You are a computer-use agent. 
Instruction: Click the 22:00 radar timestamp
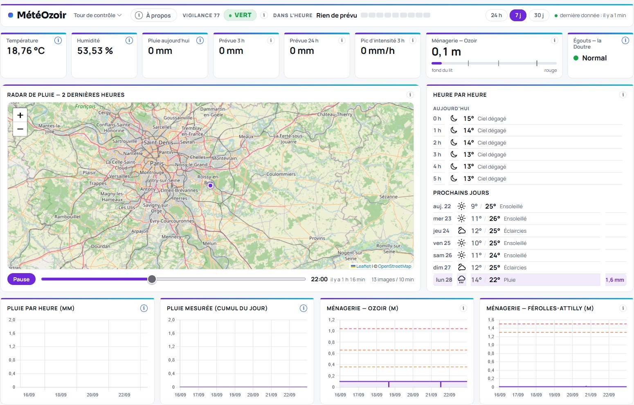pos(319,279)
